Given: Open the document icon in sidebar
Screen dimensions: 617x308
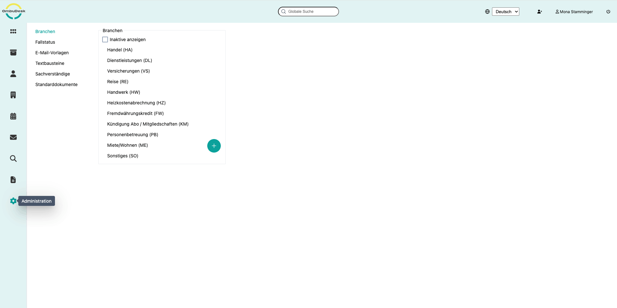Looking at the screenshot, I should pyautogui.click(x=13, y=180).
